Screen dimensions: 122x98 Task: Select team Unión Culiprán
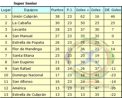click(25, 17)
